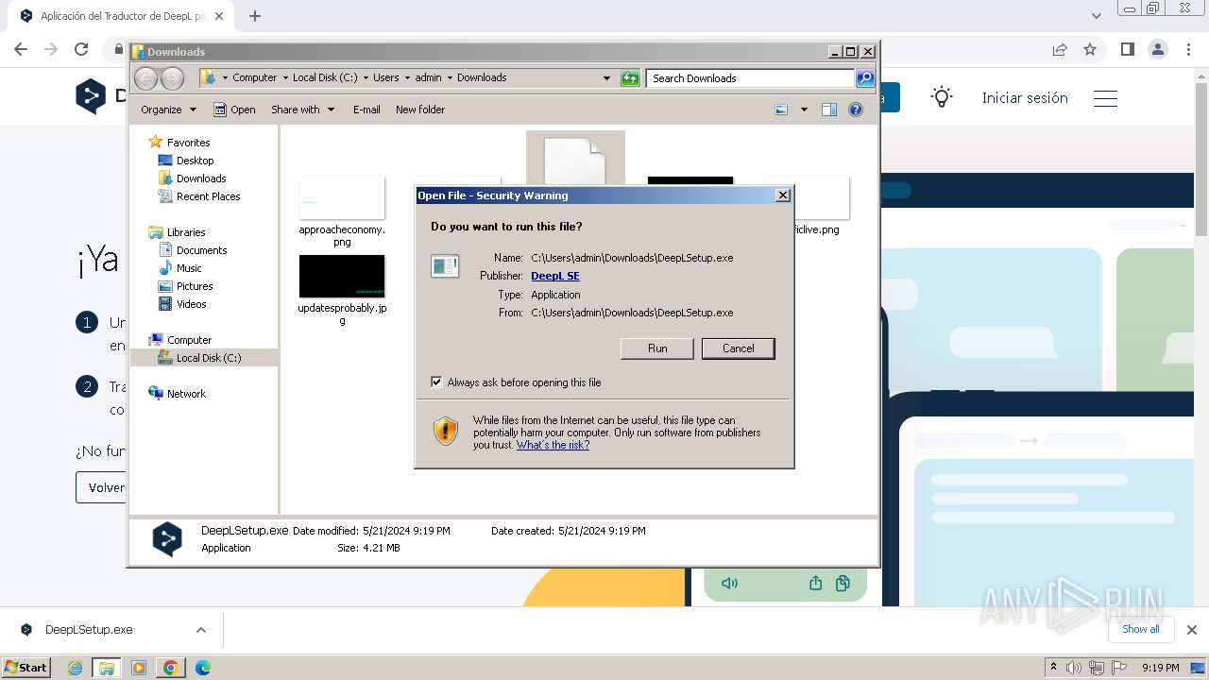This screenshot has width=1209, height=680.
Task: Close the Security Warning dialog with X
Action: [782, 195]
